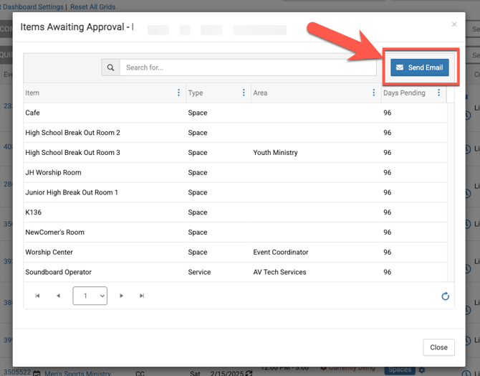Click inside the Search for field
The image size is (480, 376).
click(x=247, y=67)
